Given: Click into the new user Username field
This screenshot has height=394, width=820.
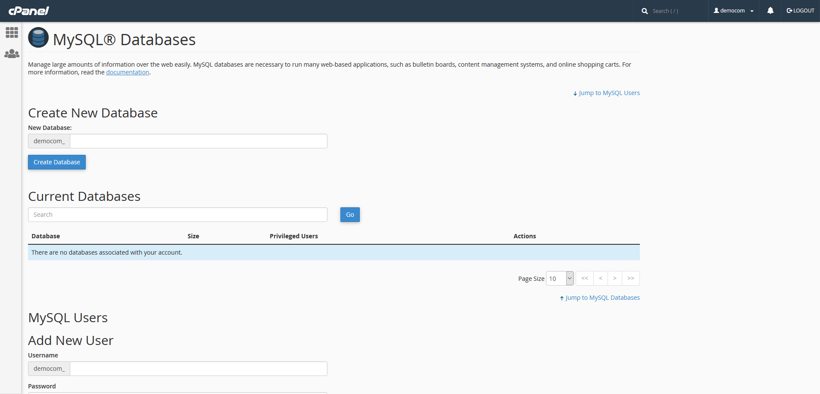Looking at the screenshot, I should point(198,369).
